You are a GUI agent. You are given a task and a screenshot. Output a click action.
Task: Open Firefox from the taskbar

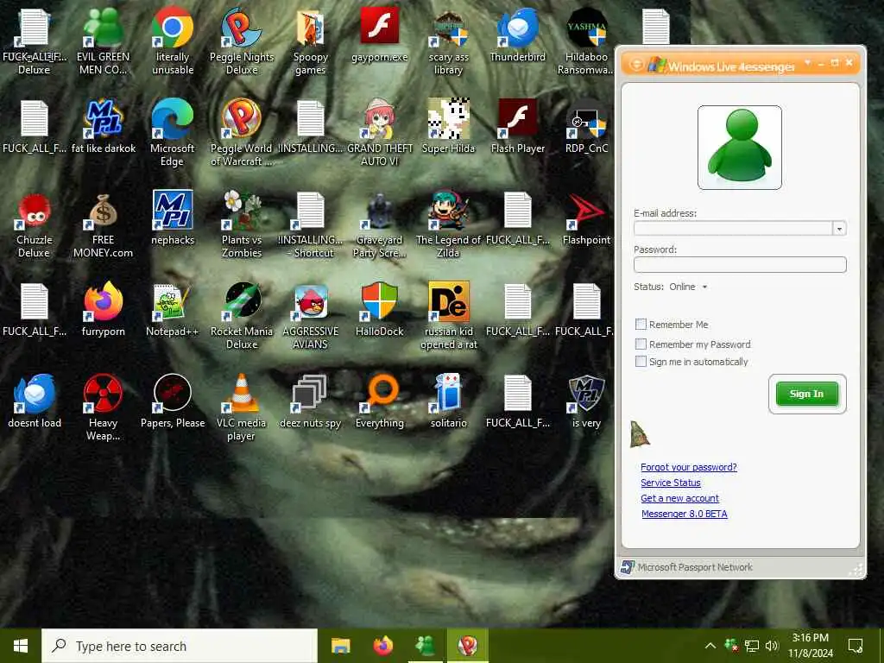coord(382,646)
